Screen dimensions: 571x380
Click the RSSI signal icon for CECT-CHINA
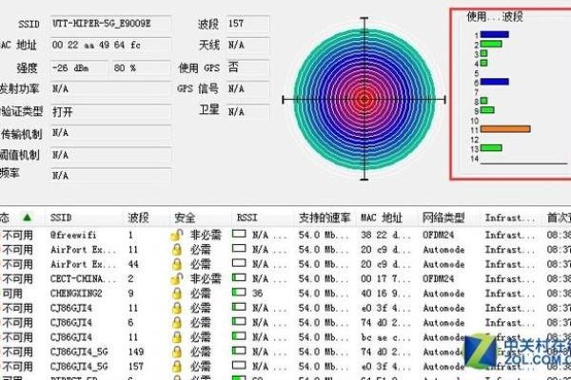[239, 277]
